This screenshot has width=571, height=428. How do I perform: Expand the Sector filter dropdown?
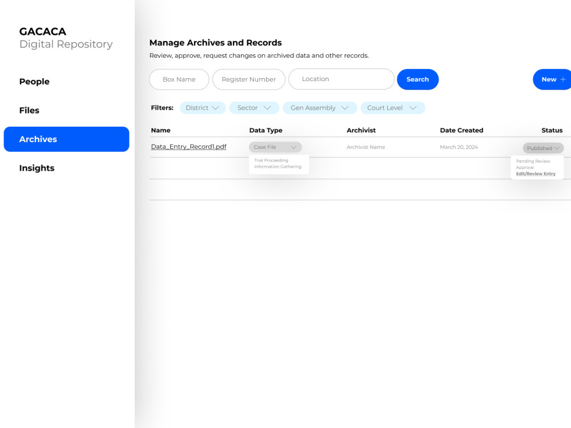pos(254,108)
